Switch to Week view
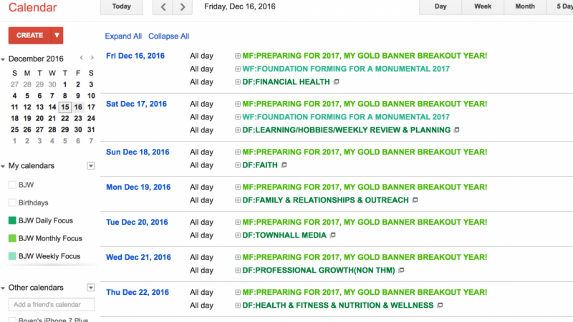 click(x=483, y=6)
